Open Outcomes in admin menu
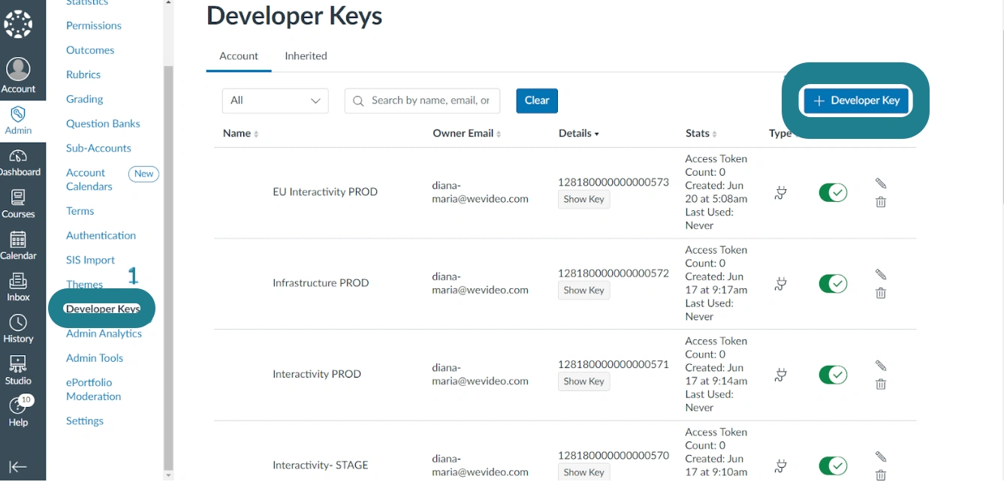Image resolution: width=1004 pixels, height=482 pixels. pyautogui.click(x=90, y=50)
